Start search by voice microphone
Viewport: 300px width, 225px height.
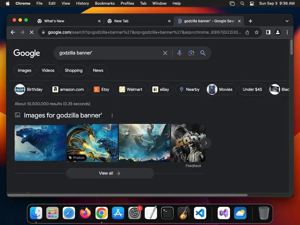coord(179,53)
